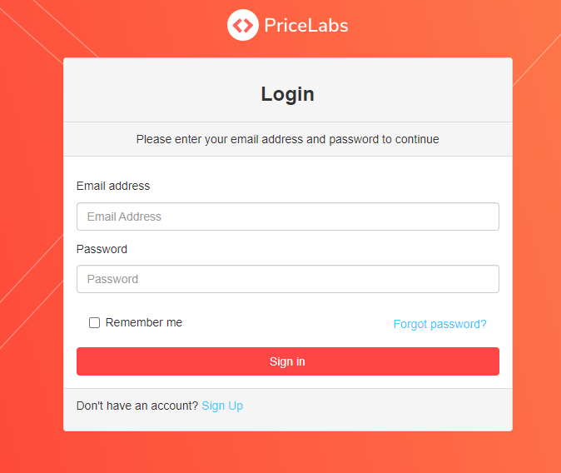
Task: Start password recovery via Forgot password?
Action: 439,324
